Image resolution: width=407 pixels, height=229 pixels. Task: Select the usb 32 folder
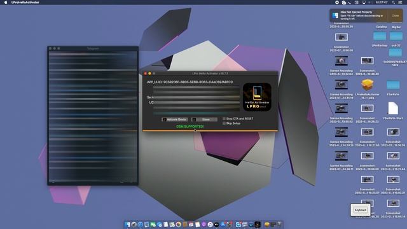[396, 36]
